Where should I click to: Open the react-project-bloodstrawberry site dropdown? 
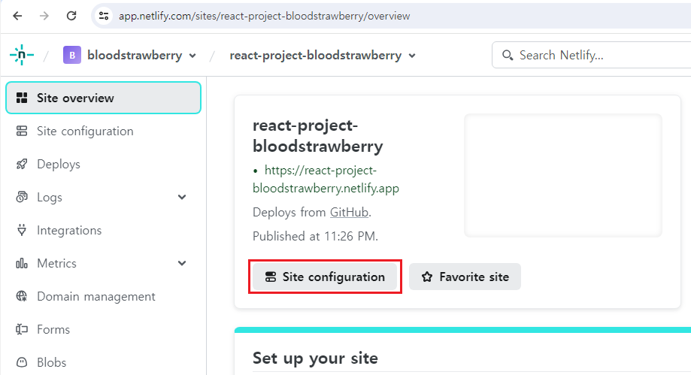(x=412, y=56)
